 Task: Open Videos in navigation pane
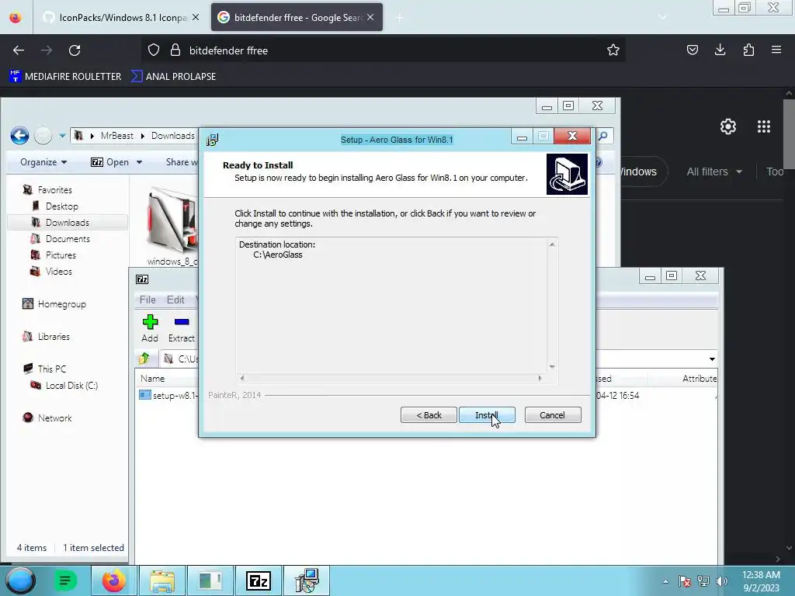click(x=59, y=271)
